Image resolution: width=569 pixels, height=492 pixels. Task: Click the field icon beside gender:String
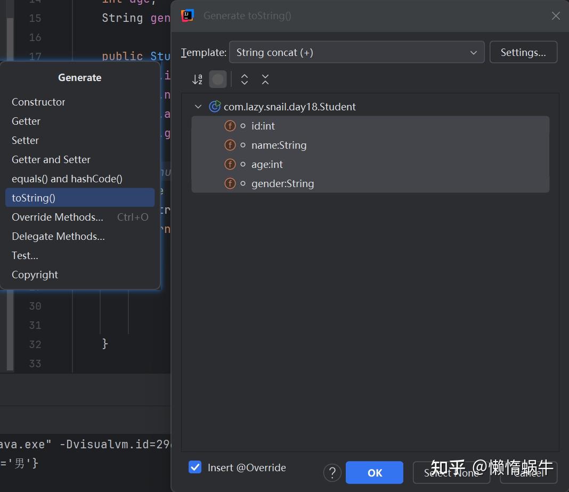point(230,183)
